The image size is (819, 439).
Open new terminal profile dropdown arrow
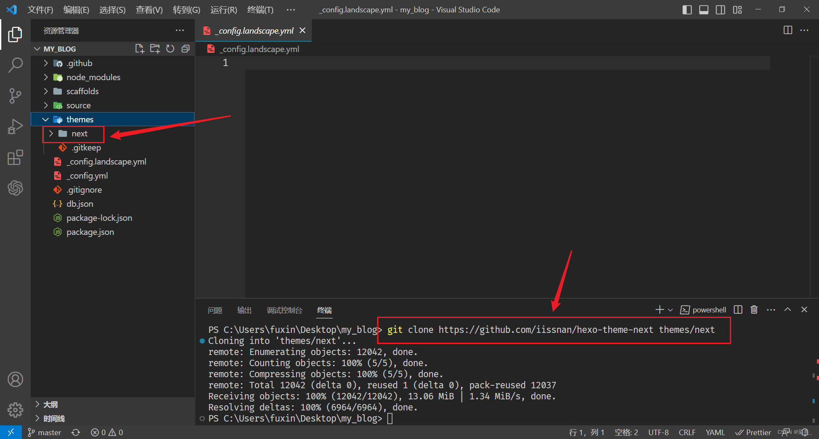pos(670,310)
